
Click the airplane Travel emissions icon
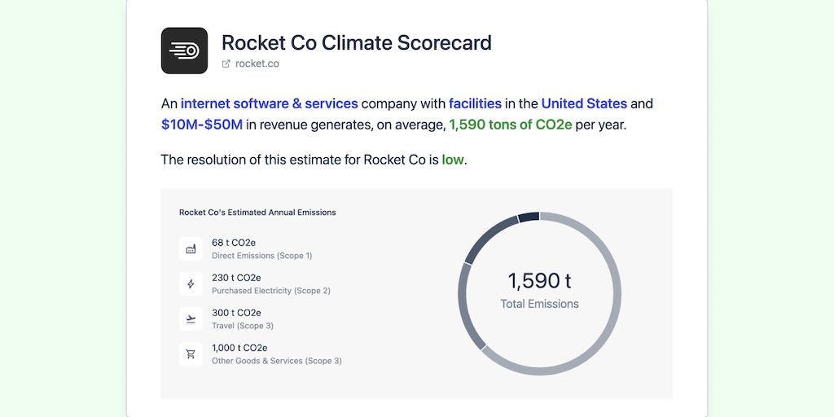point(191,318)
